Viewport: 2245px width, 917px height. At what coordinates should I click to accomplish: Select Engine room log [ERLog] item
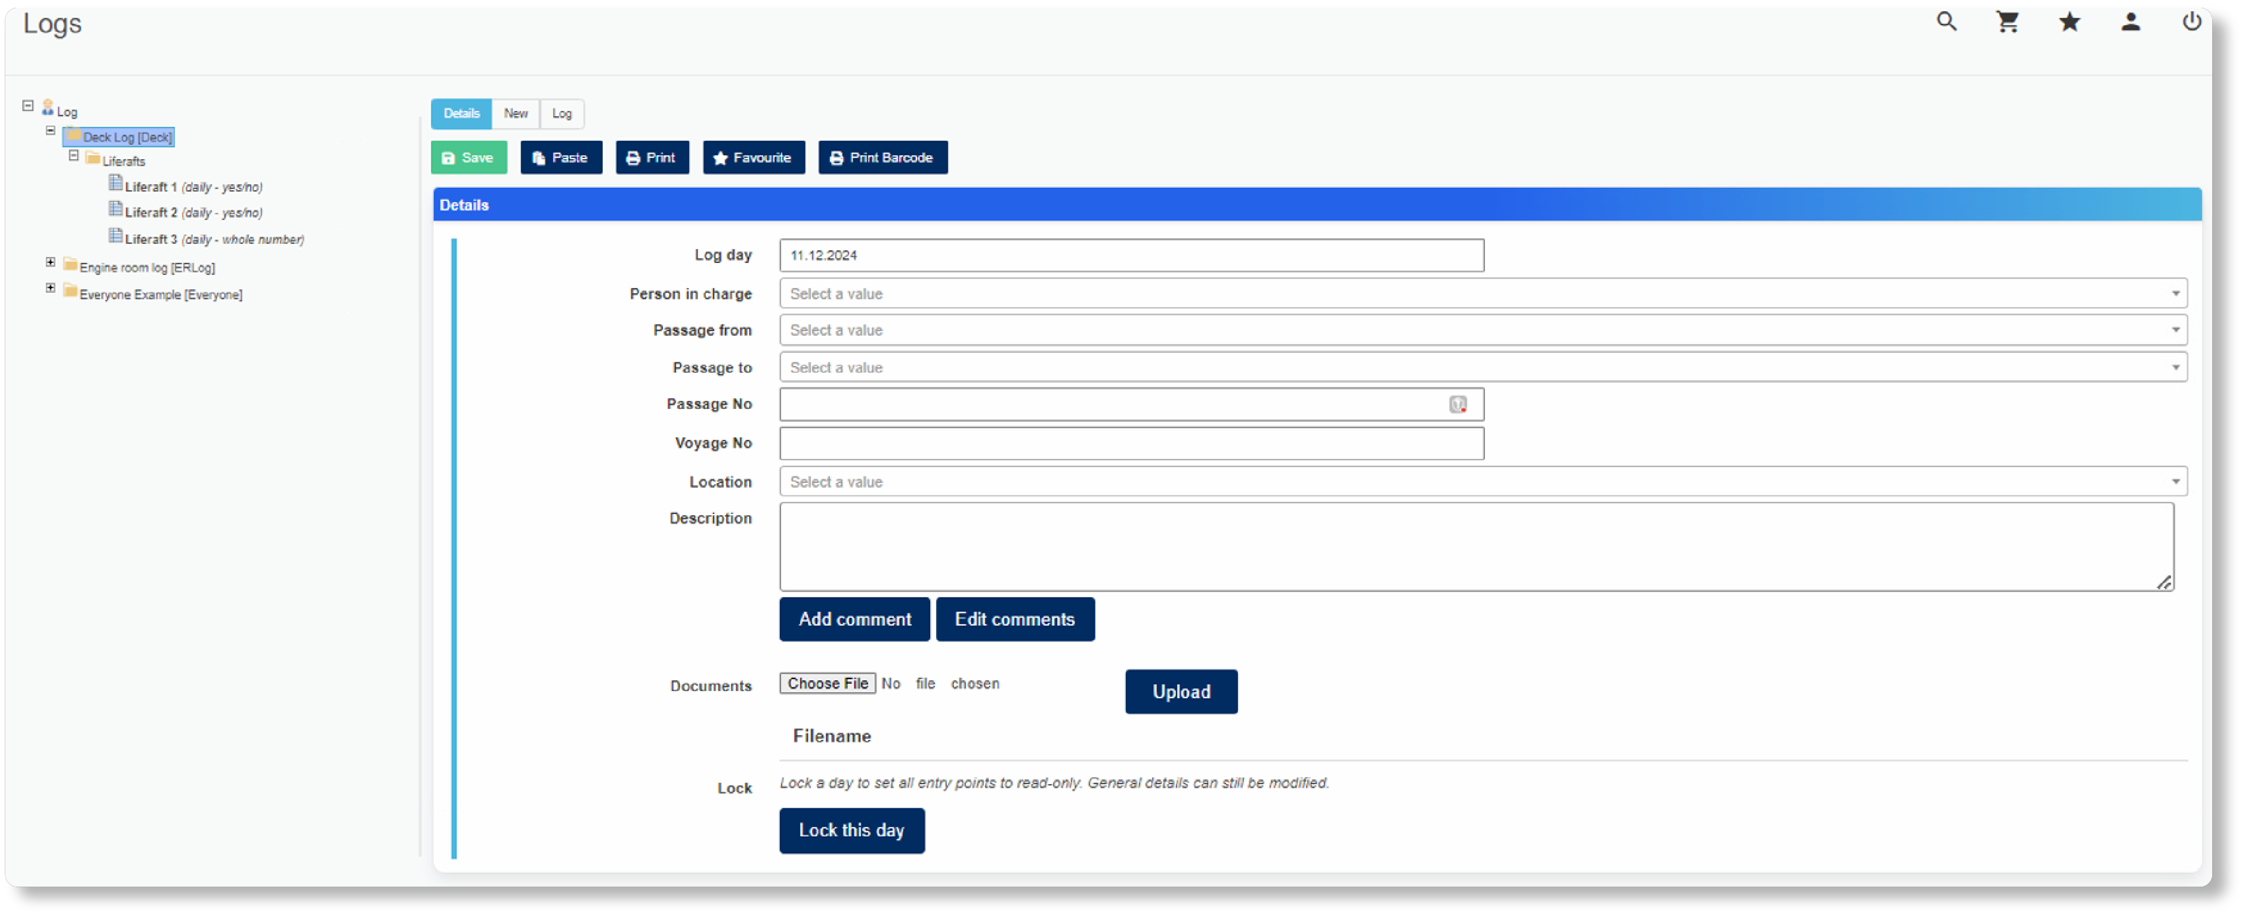(147, 268)
